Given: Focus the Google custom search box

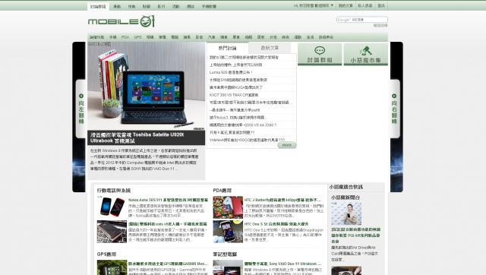Looking at the screenshot, I should coord(362,20).
